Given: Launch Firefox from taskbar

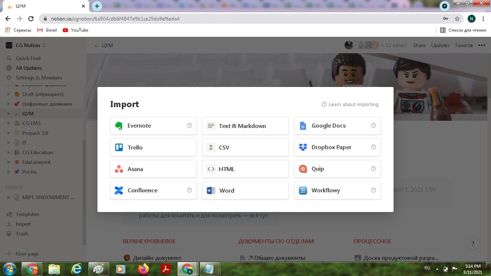Looking at the screenshot, I should coord(143,269).
